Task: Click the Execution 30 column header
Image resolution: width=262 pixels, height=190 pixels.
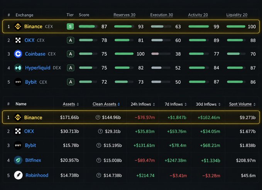Action: [x=162, y=15]
